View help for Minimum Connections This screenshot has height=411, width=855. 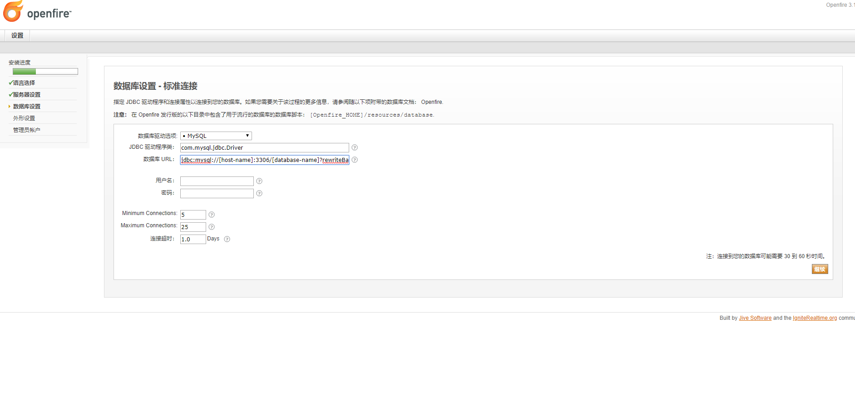pos(212,215)
